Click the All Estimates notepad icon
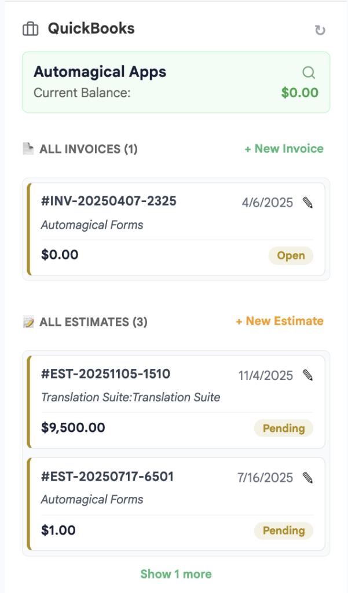The width and height of the screenshot is (348, 593). [x=28, y=322]
